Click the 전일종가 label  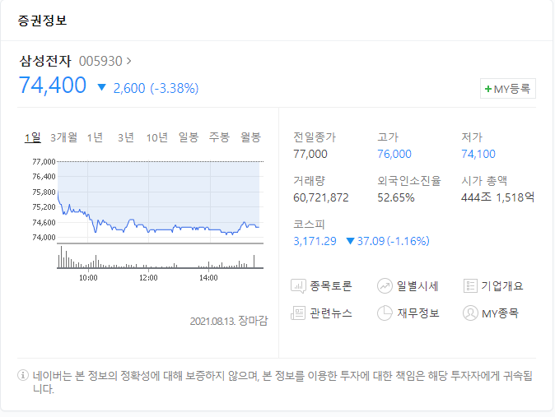click(x=315, y=137)
